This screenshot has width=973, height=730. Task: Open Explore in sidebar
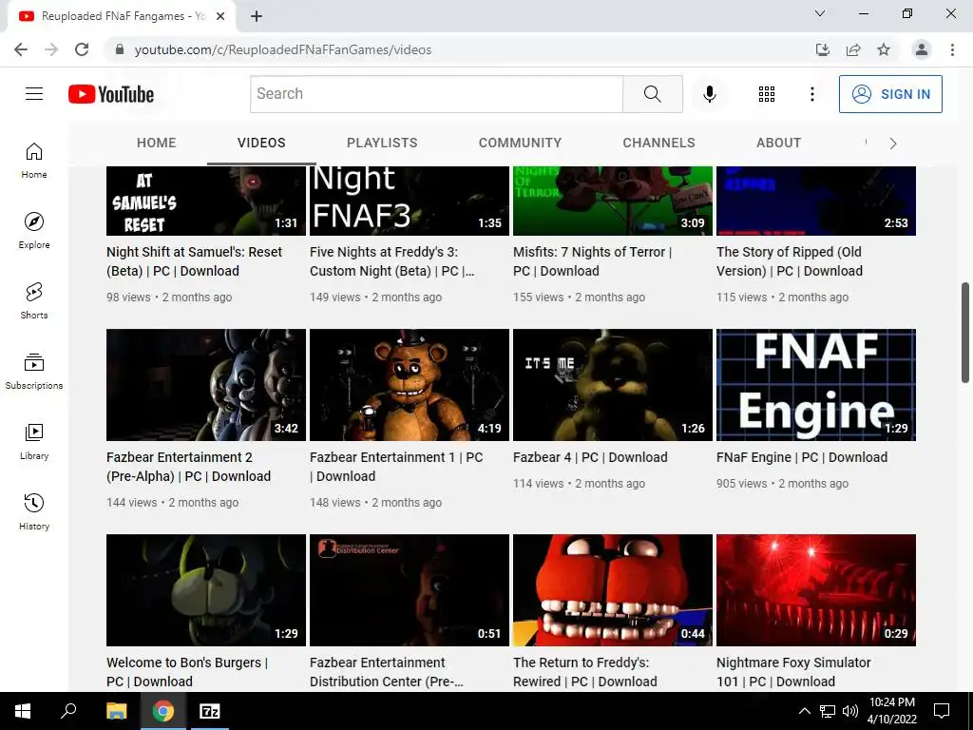coord(34,230)
